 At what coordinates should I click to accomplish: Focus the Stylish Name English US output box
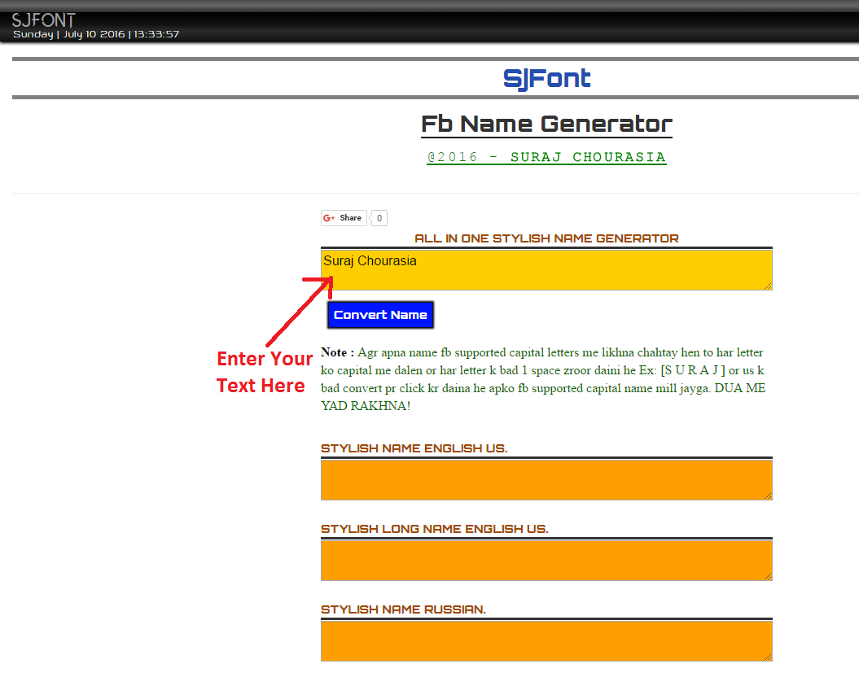click(546, 480)
